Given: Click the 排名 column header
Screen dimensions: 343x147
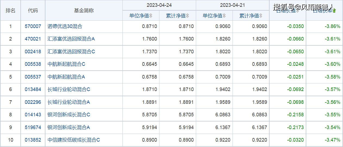Looking at the screenshot, I should click(11, 11).
